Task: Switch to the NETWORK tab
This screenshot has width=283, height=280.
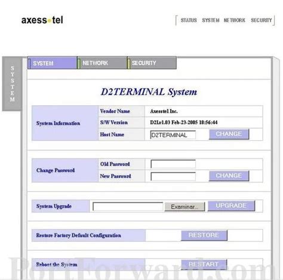Action: point(102,63)
